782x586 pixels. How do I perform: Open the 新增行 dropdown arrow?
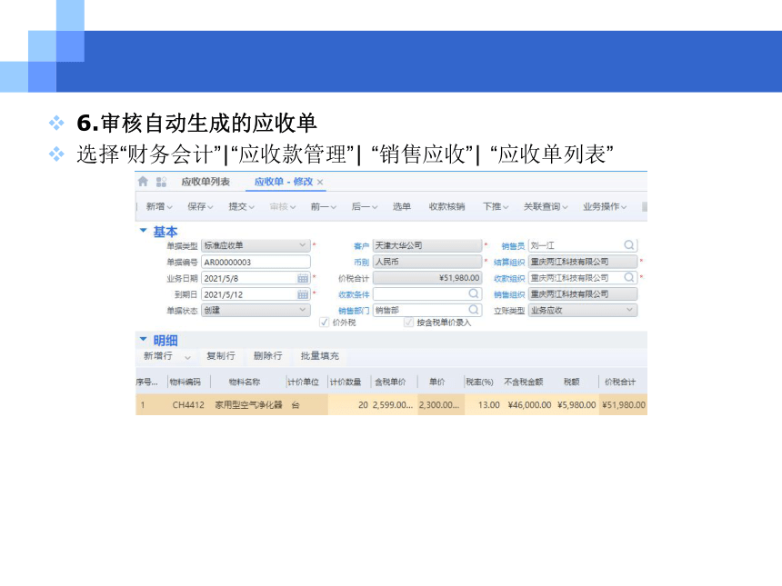click(x=187, y=357)
